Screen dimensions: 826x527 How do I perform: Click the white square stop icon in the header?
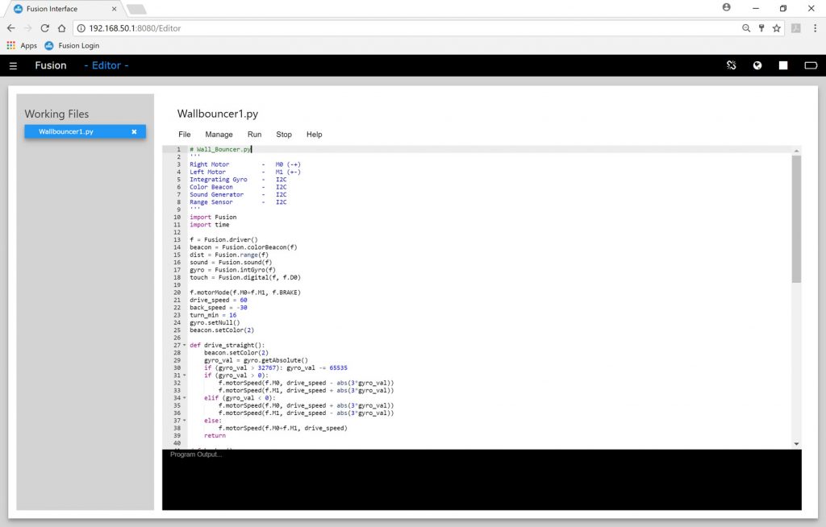tap(782, 65)
